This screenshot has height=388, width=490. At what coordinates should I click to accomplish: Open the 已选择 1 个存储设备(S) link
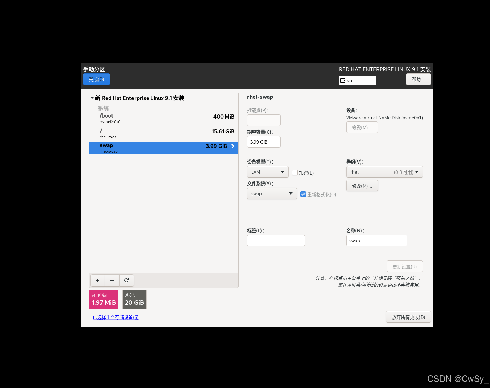(x=116, y=317)
